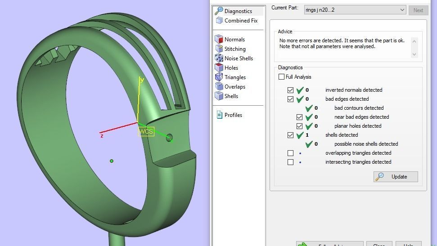Enable intersecting triangles detected checkbox
Screen dimensions: 437x246
click(290, 162)
